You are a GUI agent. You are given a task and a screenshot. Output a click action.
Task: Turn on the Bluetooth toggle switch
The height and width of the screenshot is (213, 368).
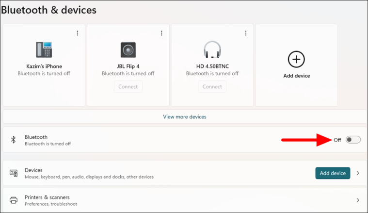coord(353,140)
